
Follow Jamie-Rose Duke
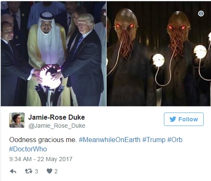pos(184,119)
